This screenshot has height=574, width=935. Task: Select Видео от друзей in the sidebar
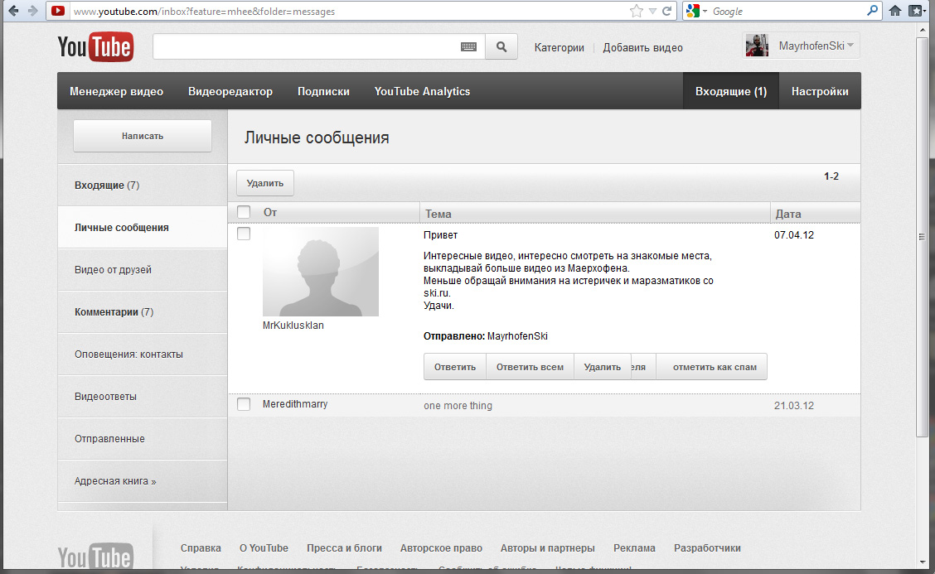point(143,270)
